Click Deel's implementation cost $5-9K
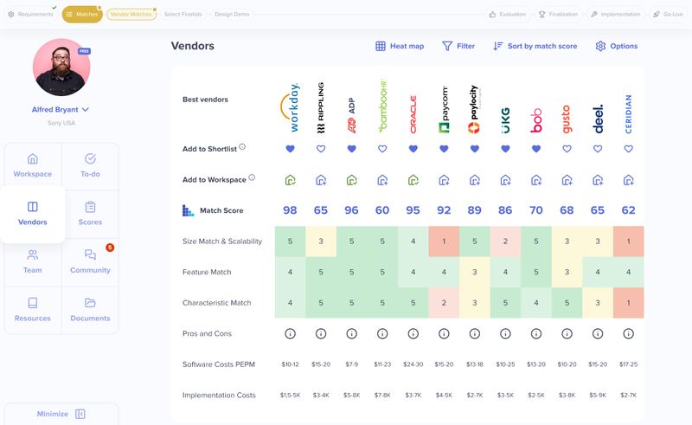 [598, 396]
